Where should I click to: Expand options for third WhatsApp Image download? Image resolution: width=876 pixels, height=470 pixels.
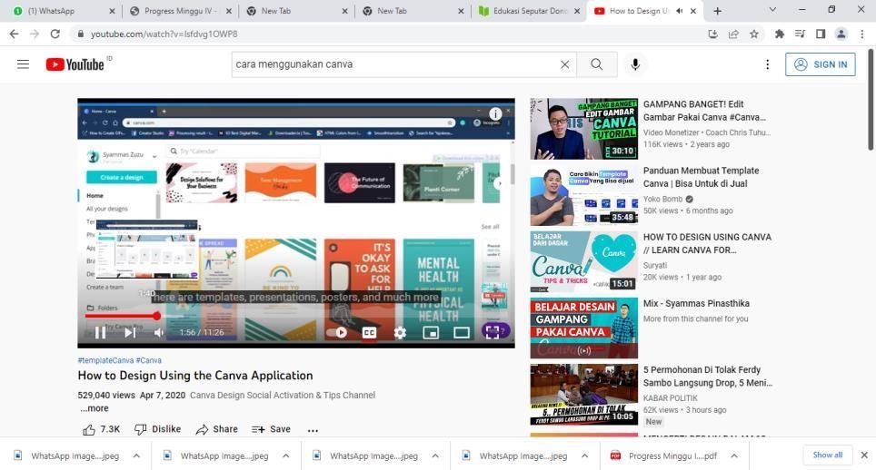click(435, 456)
